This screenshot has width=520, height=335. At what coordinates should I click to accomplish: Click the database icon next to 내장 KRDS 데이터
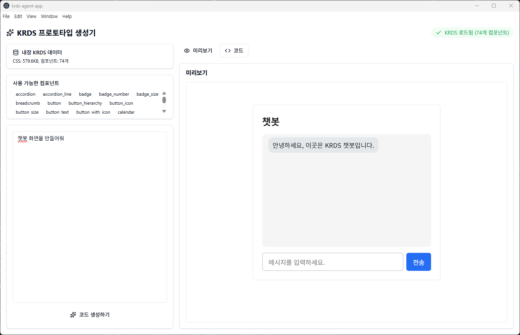pos(16,53)
